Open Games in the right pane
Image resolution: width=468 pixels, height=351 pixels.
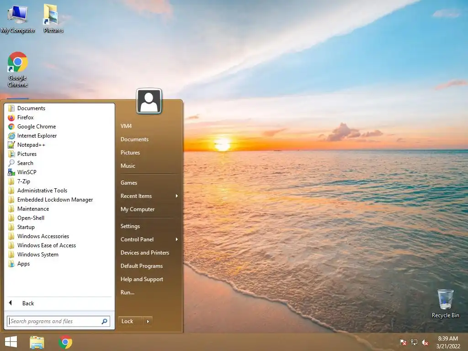coord(128,183)
